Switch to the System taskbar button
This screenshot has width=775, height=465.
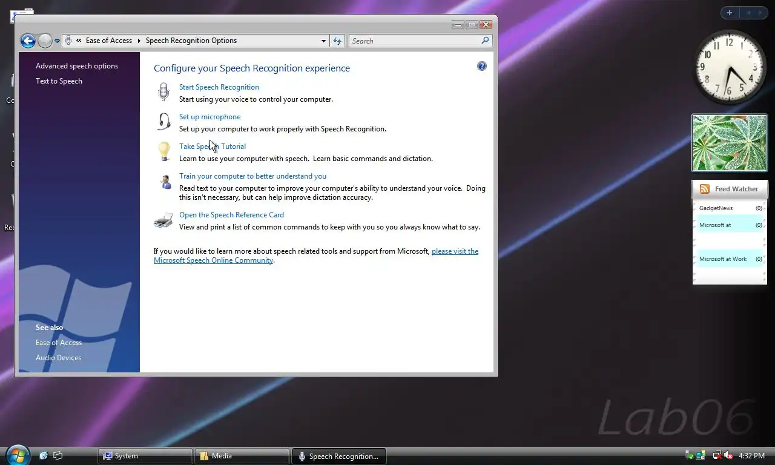point(145,456)
